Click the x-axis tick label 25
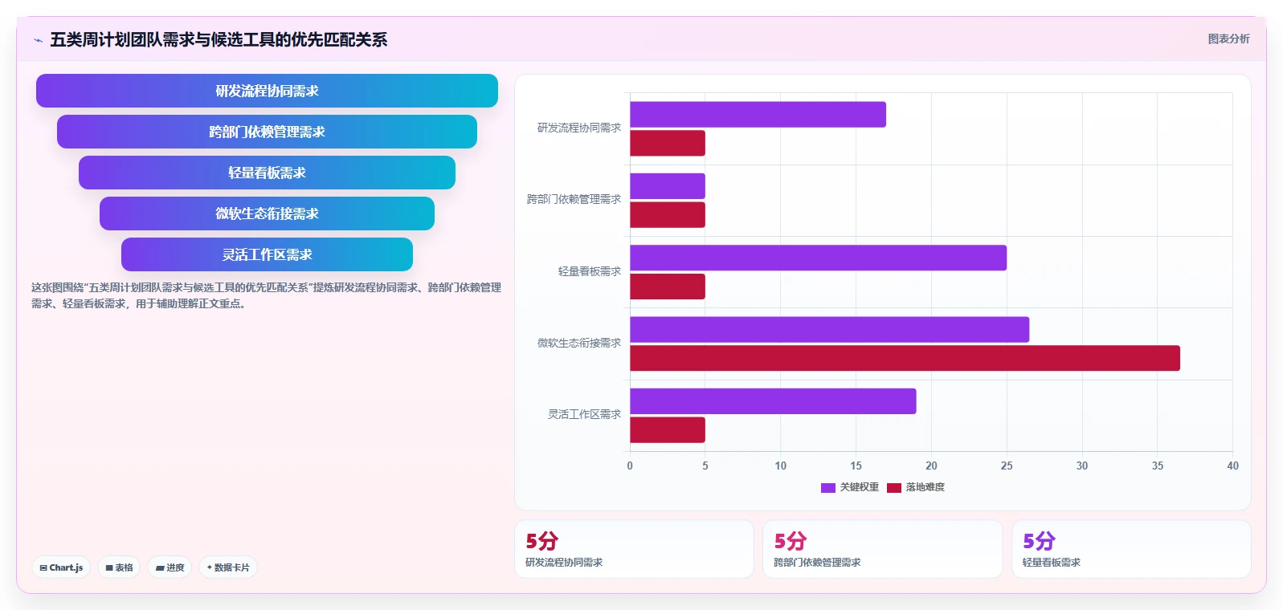The height and width of the screenshot is (610, 1283). coord(1007,466)
